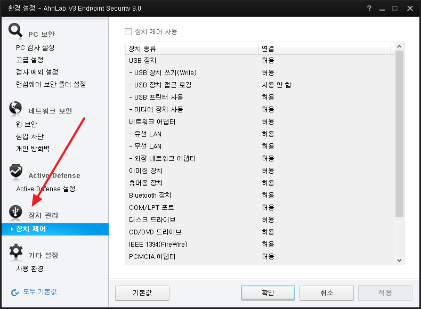Minimize the 환경 설정 window
This screenshot has height=309, width=421.
tap(382, 9)
